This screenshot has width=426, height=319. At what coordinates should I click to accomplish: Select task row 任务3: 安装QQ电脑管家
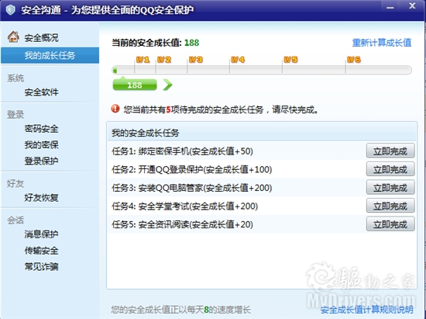(x=261, y=188)
